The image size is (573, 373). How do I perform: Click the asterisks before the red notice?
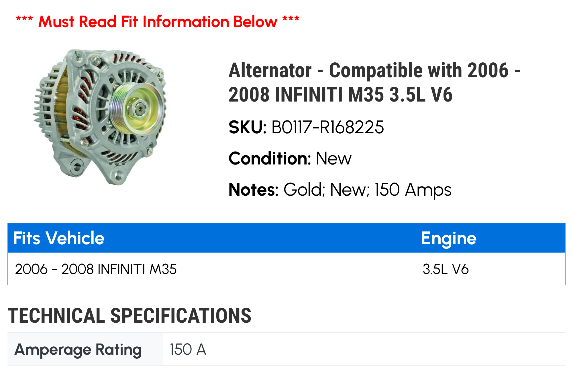[24, 19]
